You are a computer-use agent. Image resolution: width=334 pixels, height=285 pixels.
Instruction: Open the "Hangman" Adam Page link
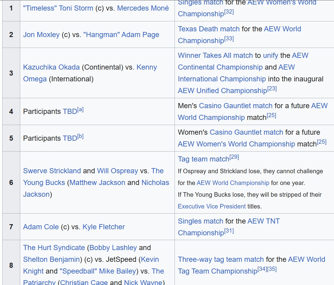tap(121, 35)
